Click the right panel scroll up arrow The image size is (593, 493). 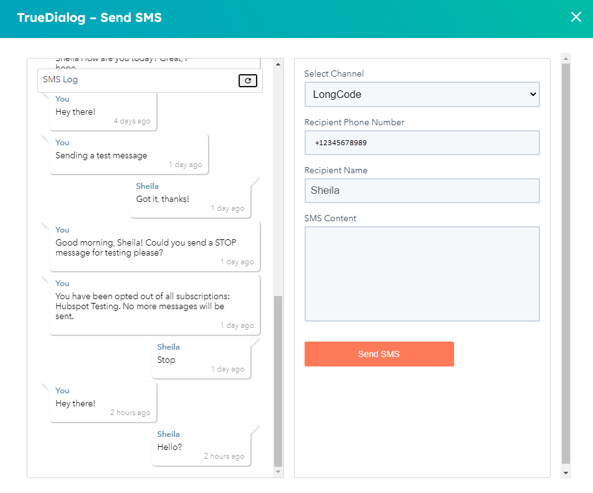[x=566, y=59]
